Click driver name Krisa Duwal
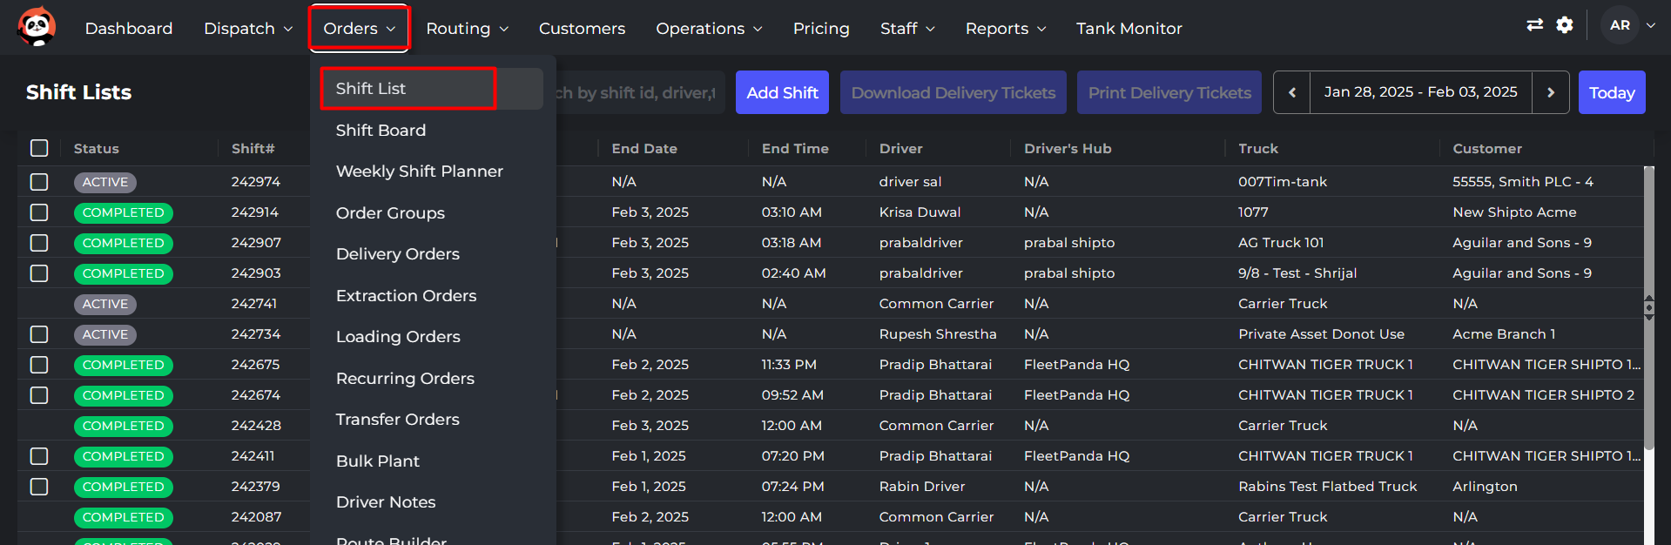Screen dimensions: 1671x545 pyautogui.click(x=920, y=212)
